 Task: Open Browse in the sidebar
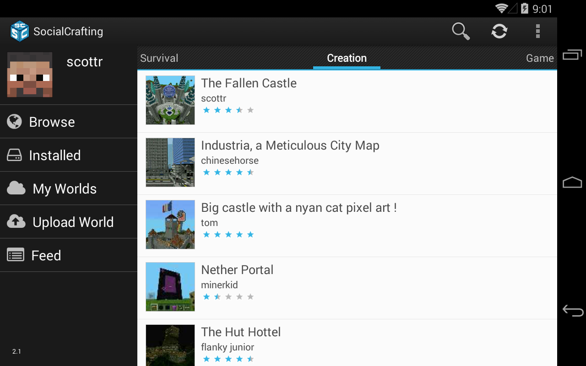click(x=69, y=122)
